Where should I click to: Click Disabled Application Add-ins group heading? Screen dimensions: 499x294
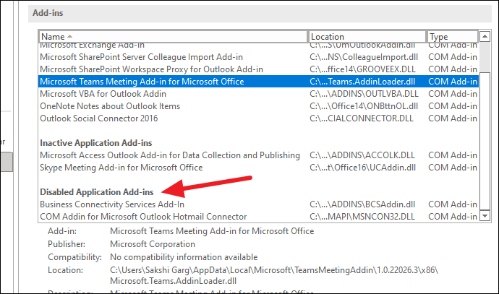click(96, 192)
